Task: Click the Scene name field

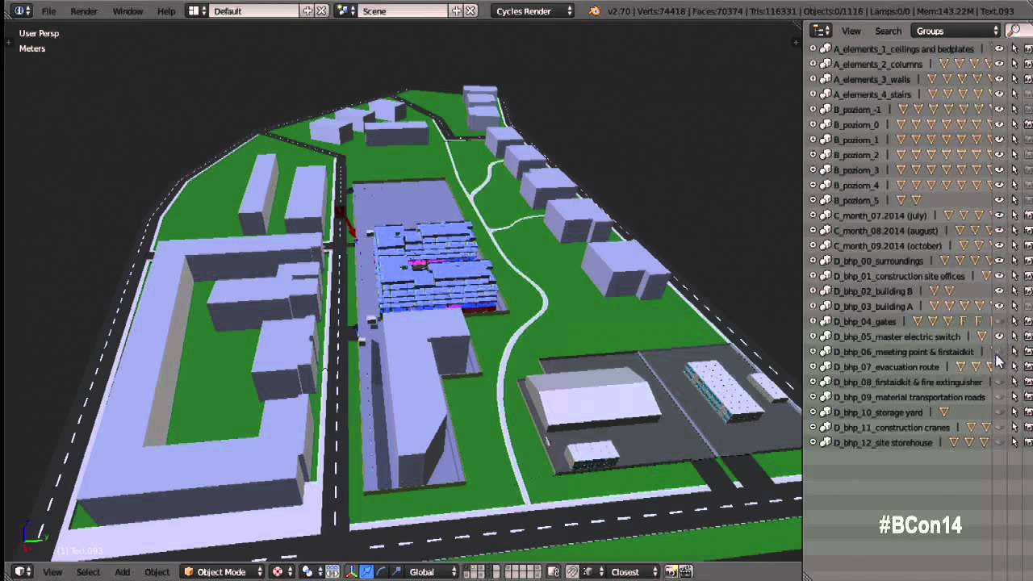Action: coord(403,10)
